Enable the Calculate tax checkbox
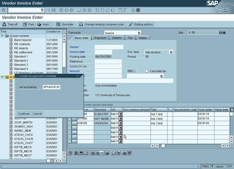The height and width of the screenshot is (169, 234). tap(147, 71)
